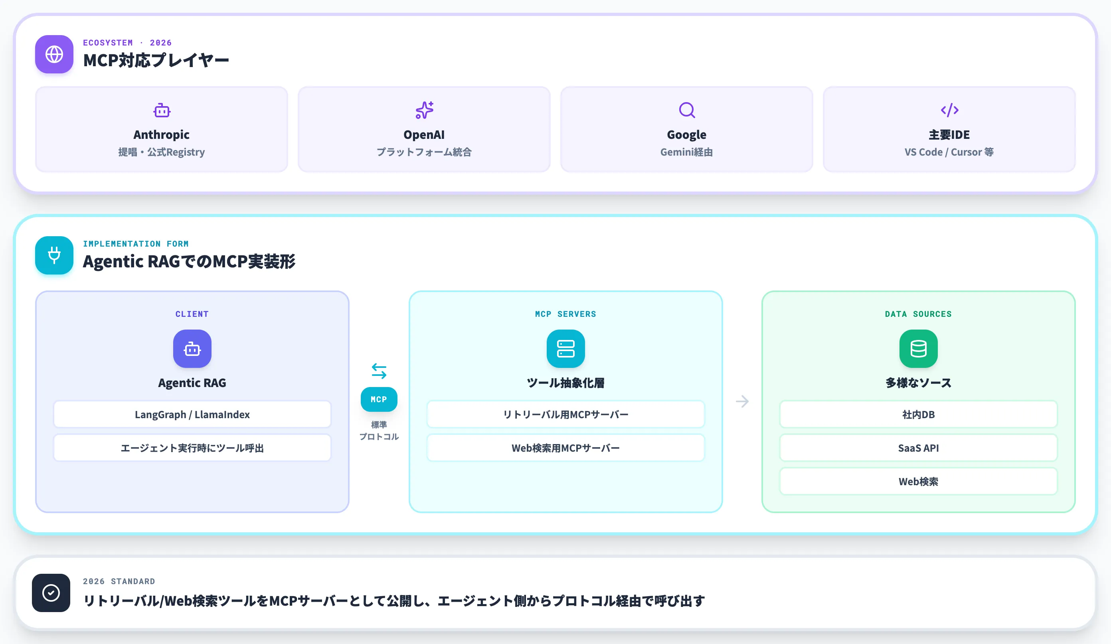Click the server icon under MCP SERVERS
The image size is (1111, 644).
(565, 349)
